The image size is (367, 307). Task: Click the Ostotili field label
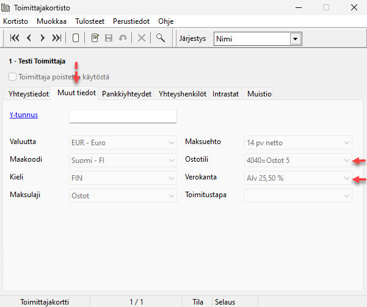click(197, 159)
